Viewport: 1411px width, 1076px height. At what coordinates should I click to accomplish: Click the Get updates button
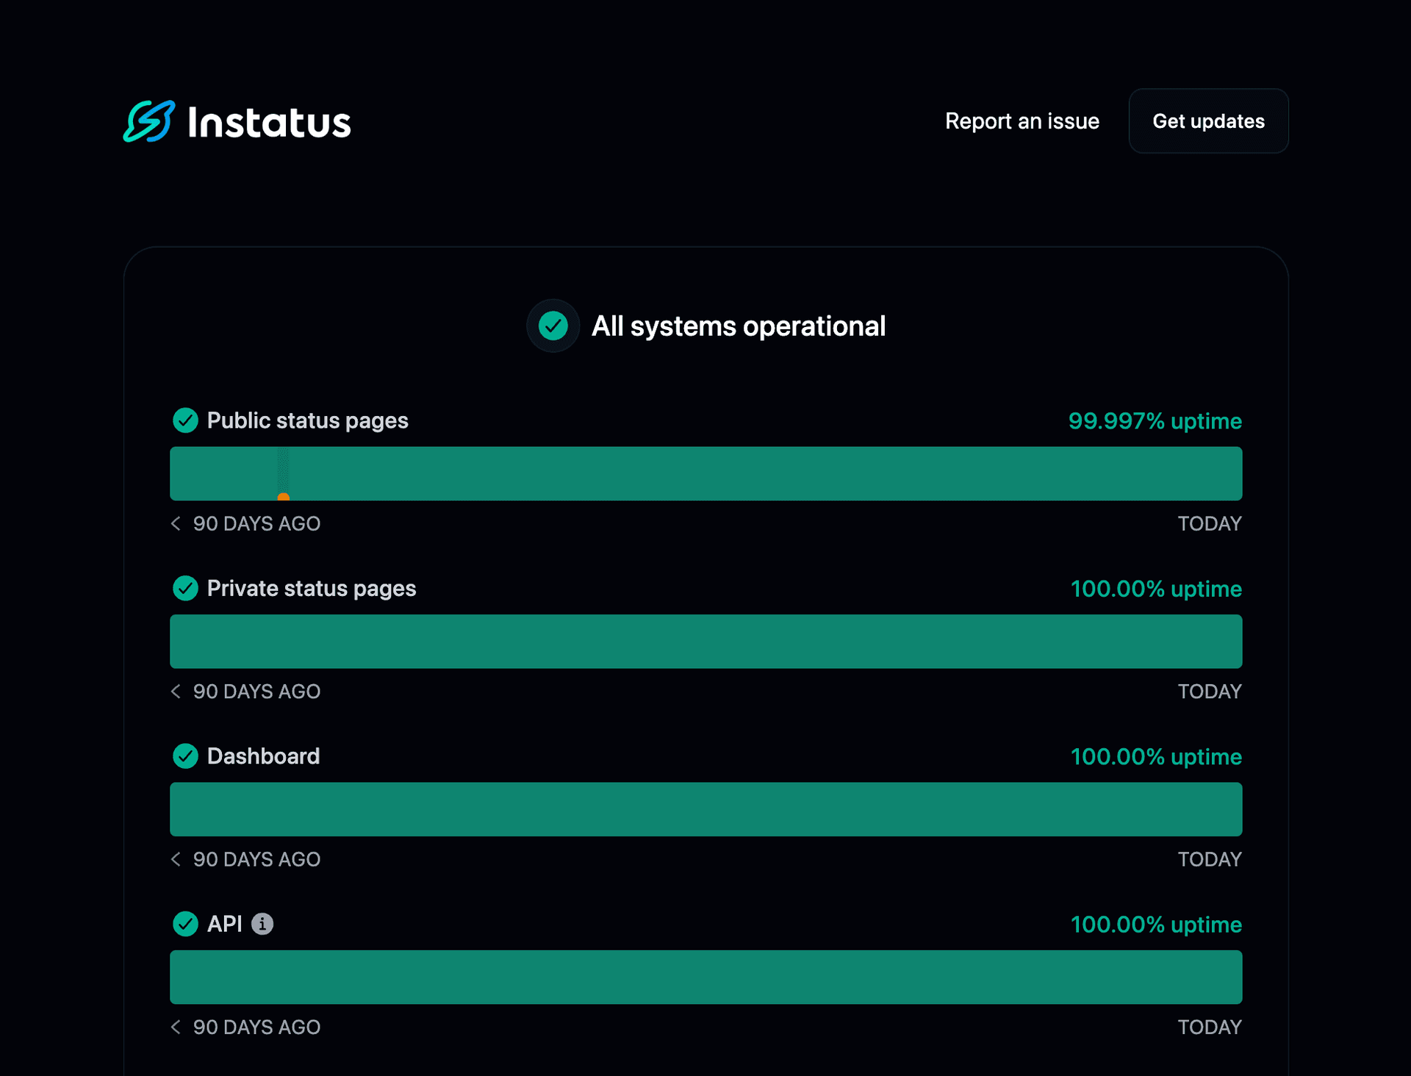point(1208,121)
